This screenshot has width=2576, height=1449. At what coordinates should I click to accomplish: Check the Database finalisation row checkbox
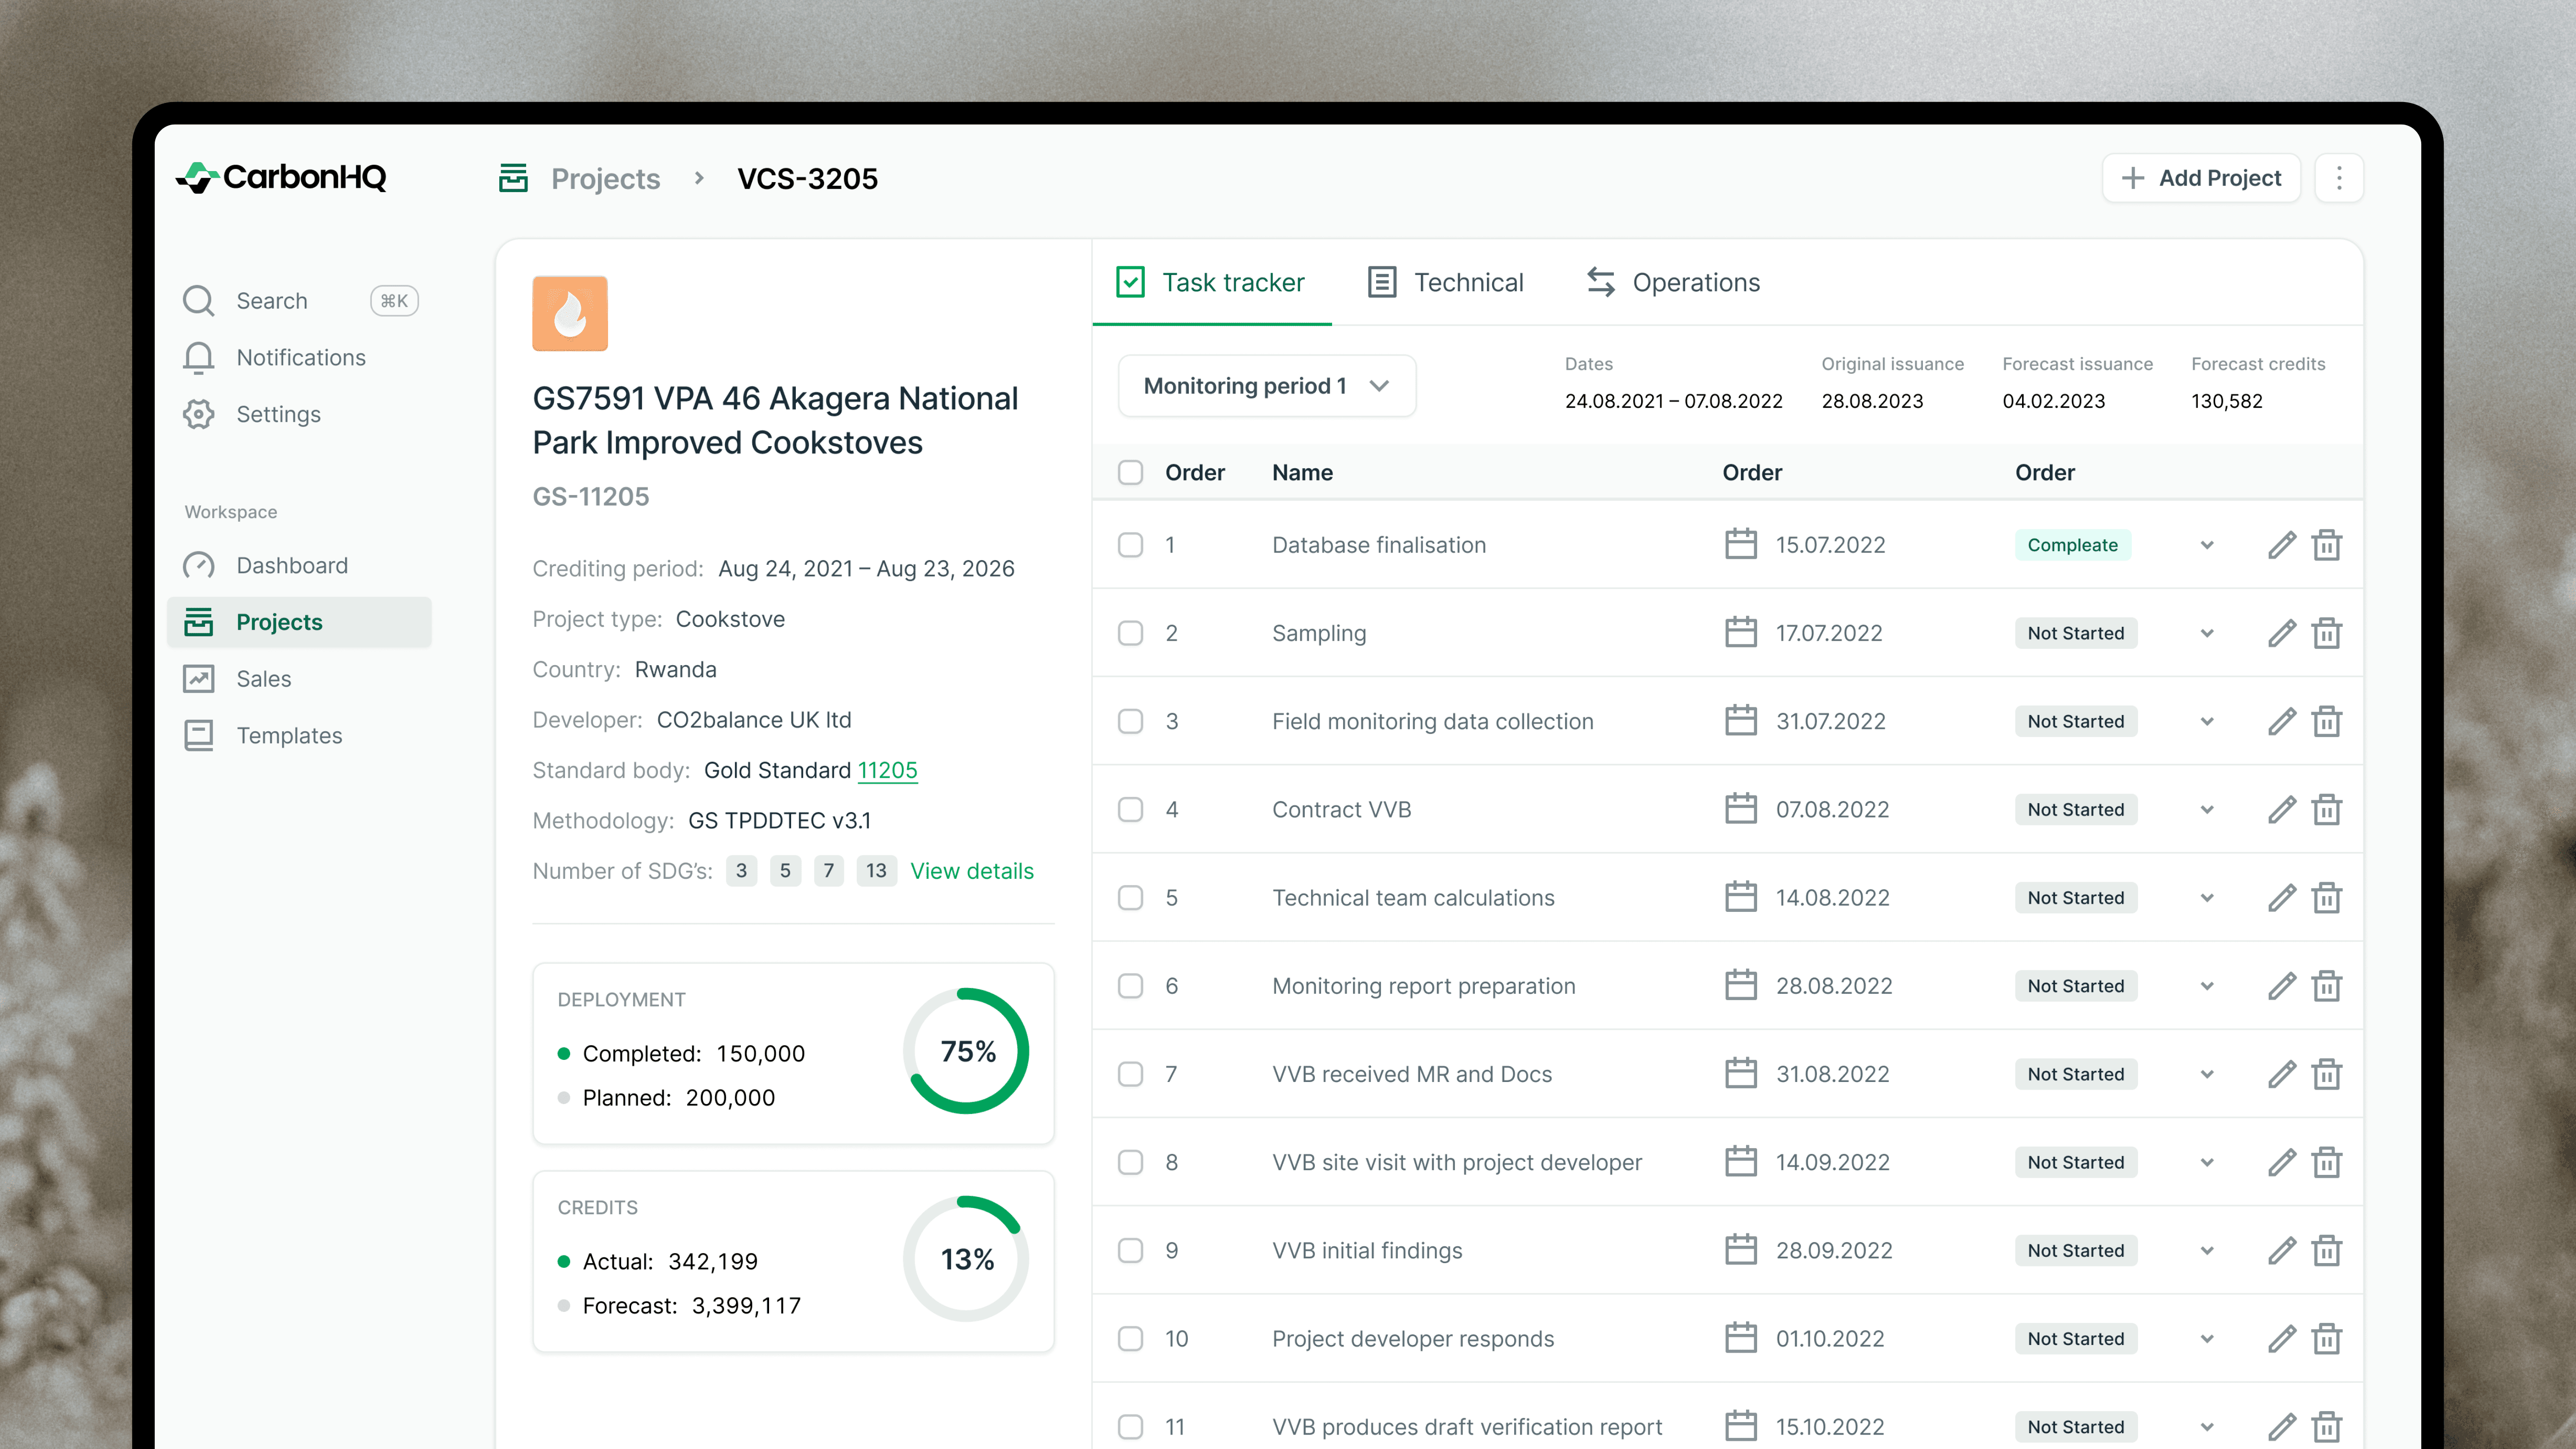[x=1130, y=545]
